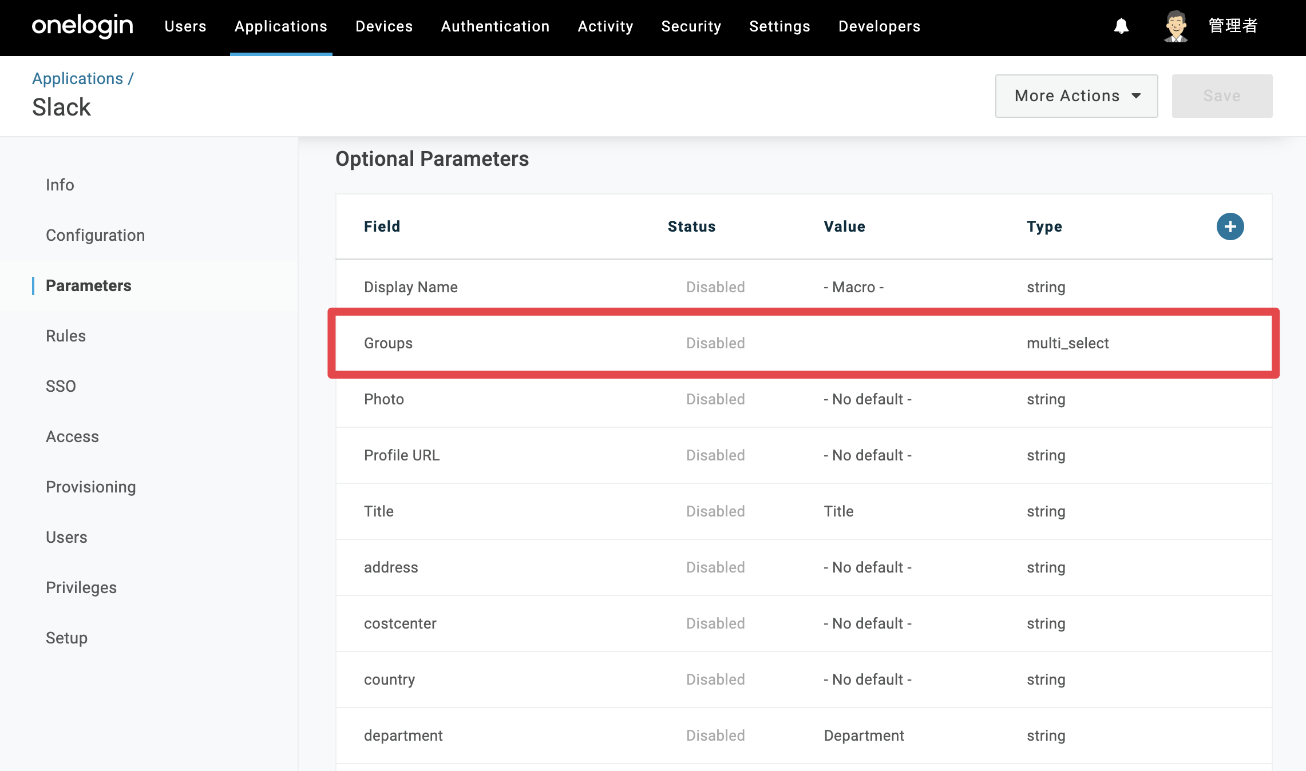Switch to the Configuration tab
The image size is (1306, 771).
95,235
